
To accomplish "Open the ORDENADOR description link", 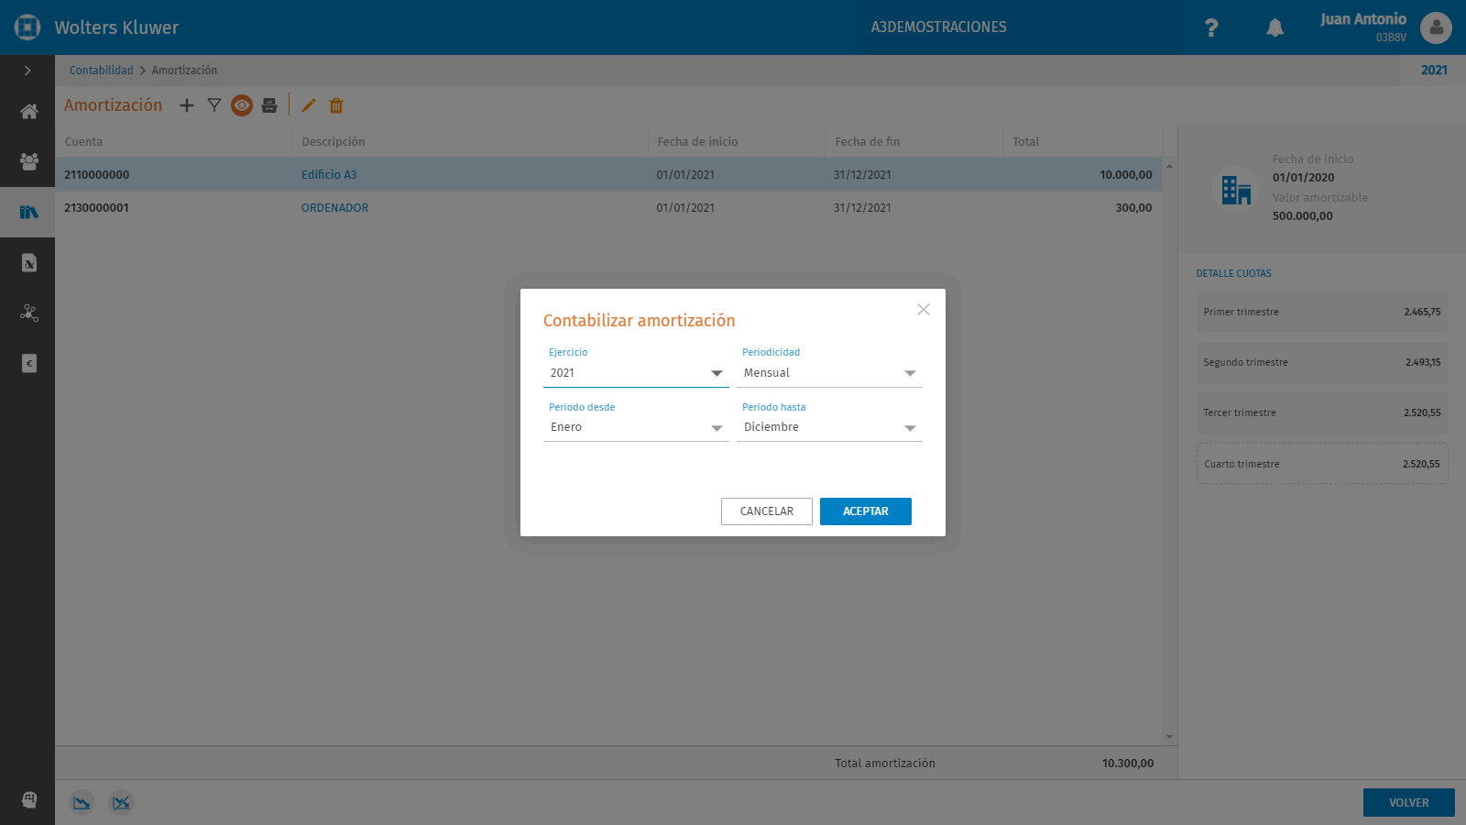I will [x=335, y=208].
